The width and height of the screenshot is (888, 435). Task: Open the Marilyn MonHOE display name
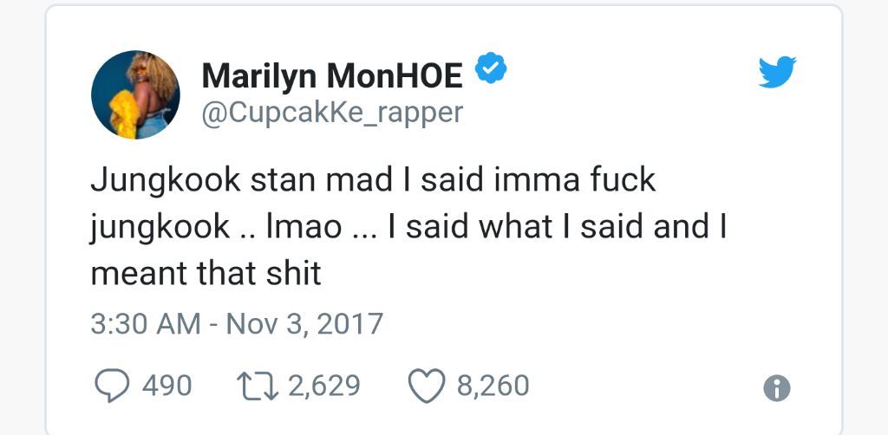click(332, 75)
